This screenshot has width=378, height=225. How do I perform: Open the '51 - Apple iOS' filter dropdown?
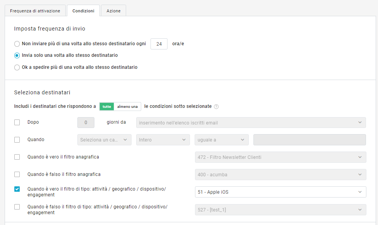point(280,192)
